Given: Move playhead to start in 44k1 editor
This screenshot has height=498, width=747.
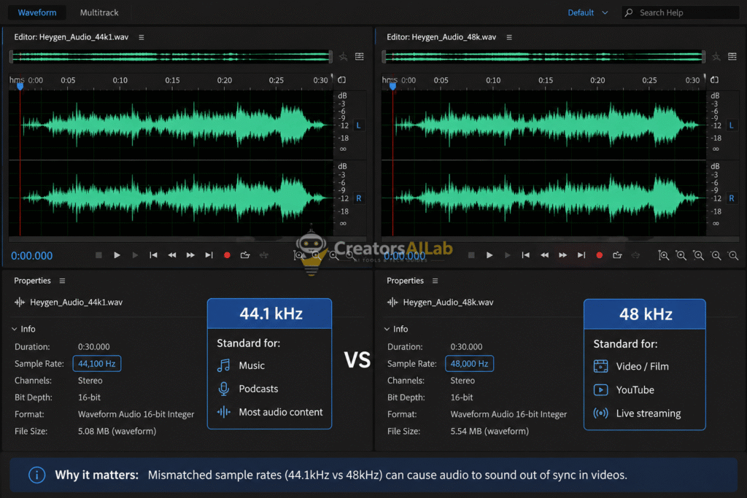Looking at the screenshot, I should point(153,255).
